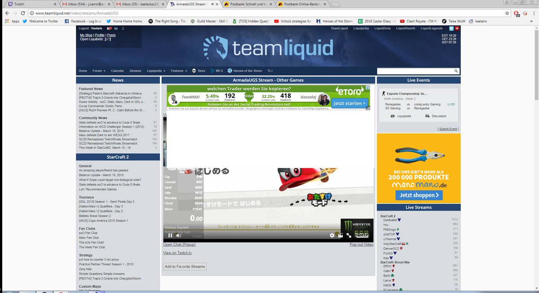Open Heroes of the Storm nav item
Screen dimensions: 539x293
click(245, 71)
